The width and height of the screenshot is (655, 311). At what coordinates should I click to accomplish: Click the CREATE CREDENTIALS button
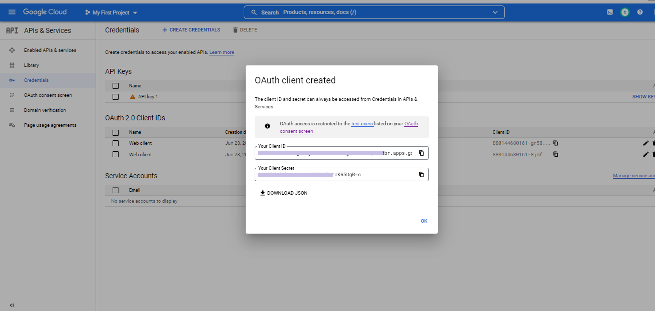click(191, 30)
